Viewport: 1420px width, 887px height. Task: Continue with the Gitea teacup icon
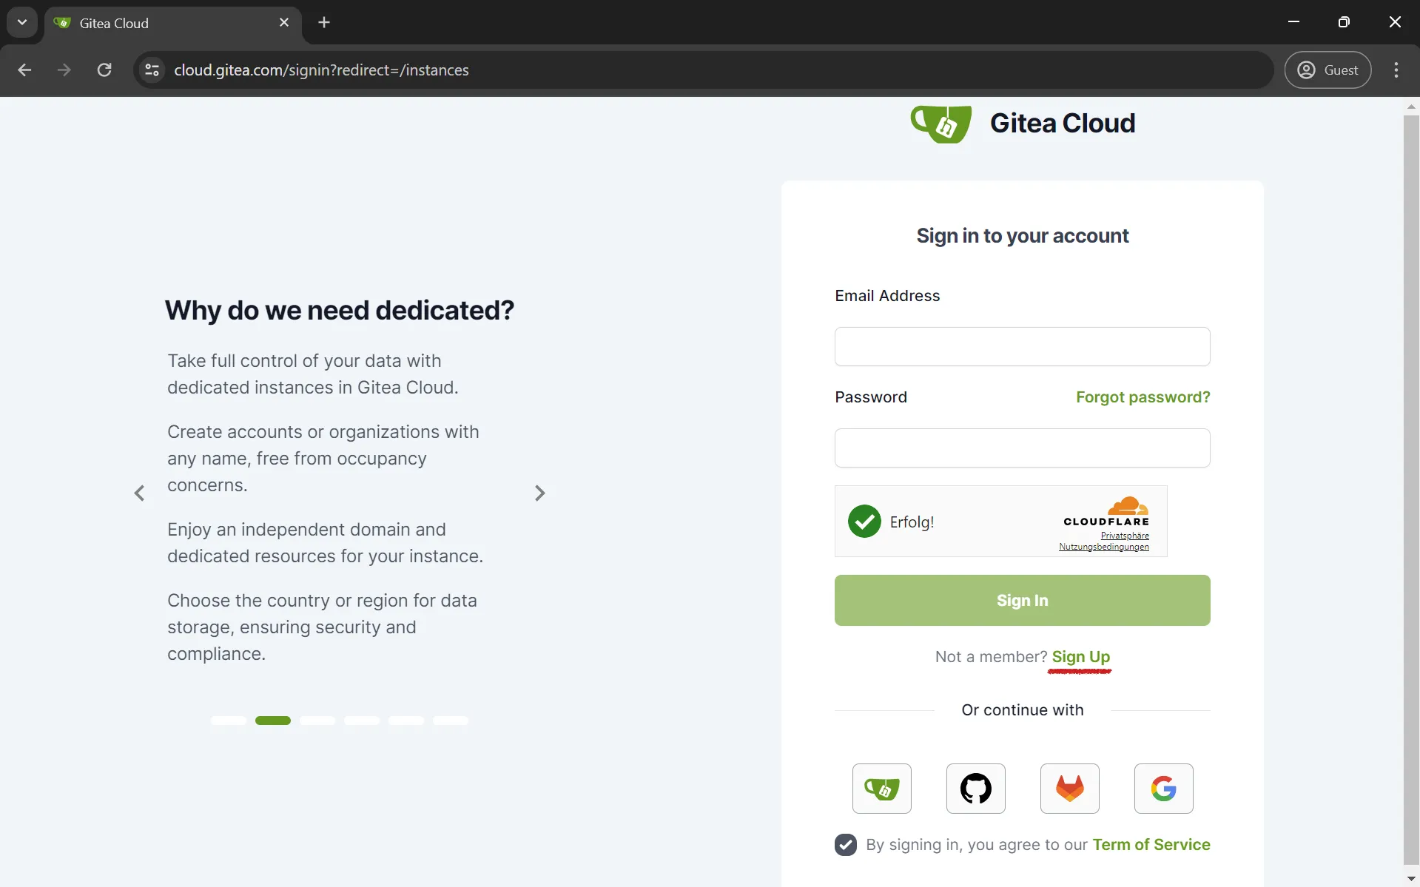(x=881, y=788)
